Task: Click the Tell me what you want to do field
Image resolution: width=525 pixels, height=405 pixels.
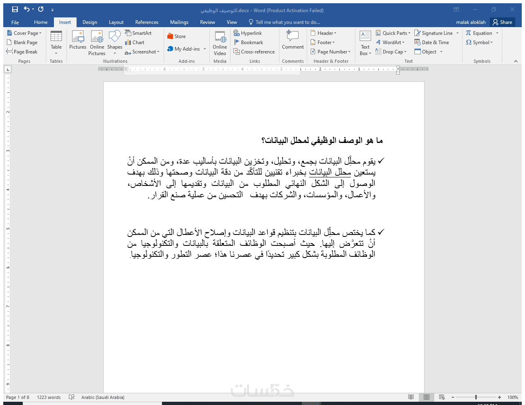Action: (x=284, y=22)
